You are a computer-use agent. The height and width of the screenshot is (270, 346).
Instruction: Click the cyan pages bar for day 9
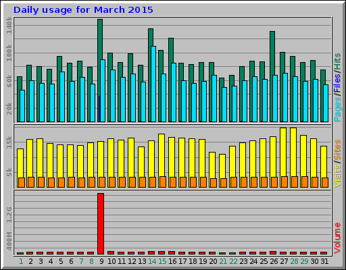(103, 91)
